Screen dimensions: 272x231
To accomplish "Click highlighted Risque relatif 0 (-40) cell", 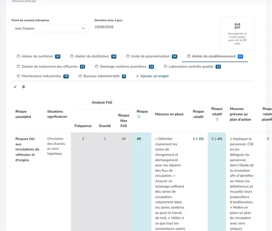I will 217,139.
